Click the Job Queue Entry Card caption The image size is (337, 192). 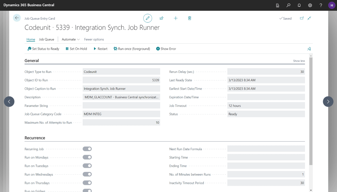(x=40, y=19)
